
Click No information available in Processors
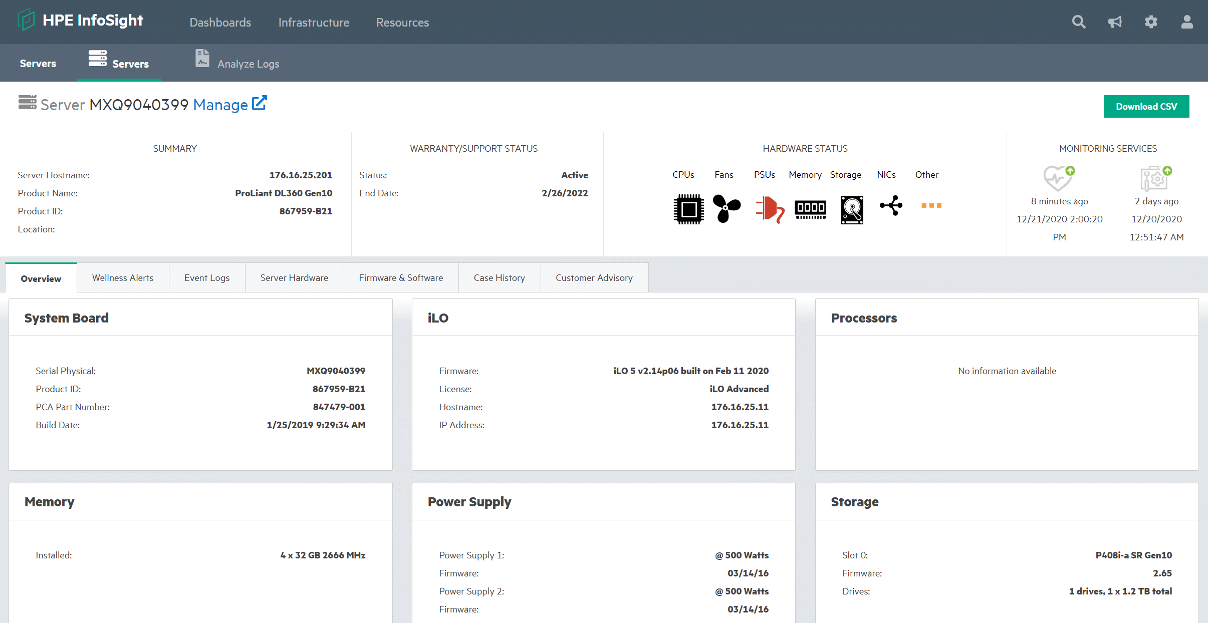pos(1007,371)
